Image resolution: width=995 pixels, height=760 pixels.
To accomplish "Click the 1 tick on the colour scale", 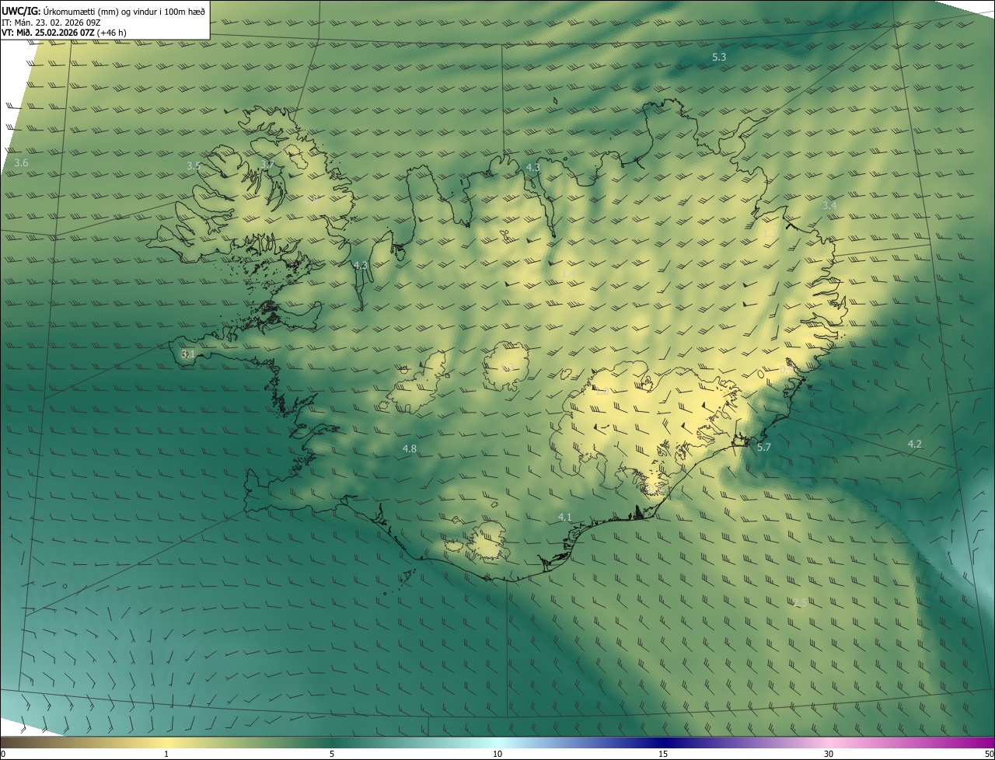I will [166, 754].
